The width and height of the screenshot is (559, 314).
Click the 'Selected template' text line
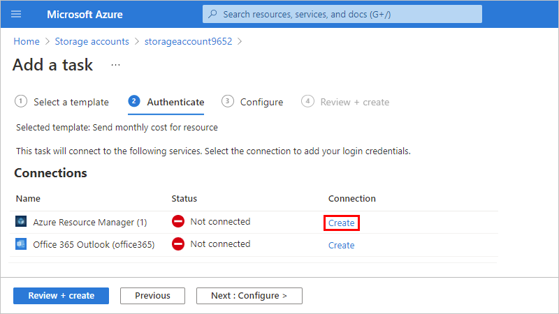[x=117, y=128]
